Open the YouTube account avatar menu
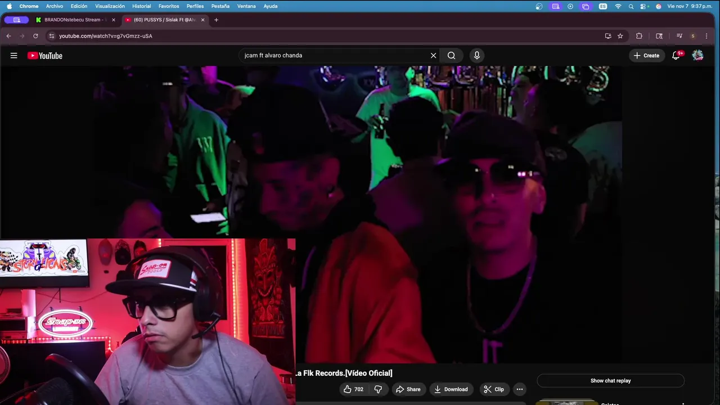720x405 pixels. point(697,55)
